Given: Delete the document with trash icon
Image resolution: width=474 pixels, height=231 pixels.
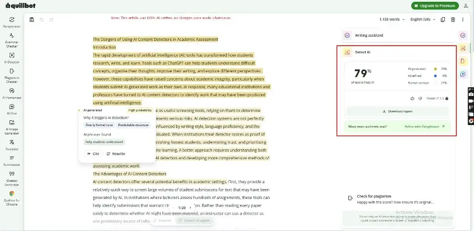Looking at the screenshot, I should 453,20.
